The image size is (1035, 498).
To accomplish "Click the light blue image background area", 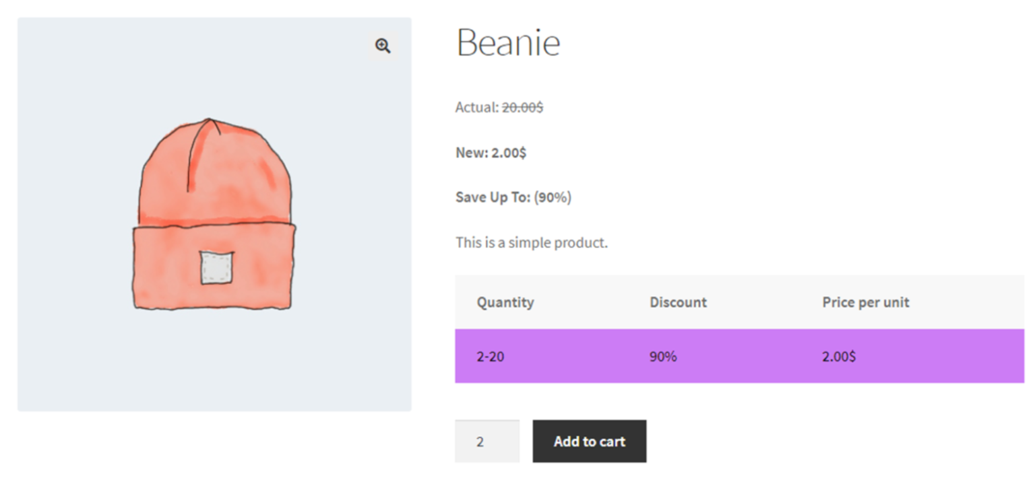I will (81, 370).
